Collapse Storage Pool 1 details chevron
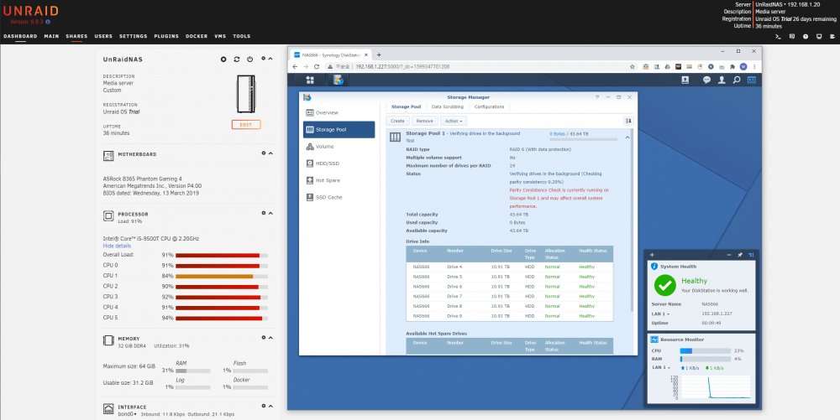 627,137
